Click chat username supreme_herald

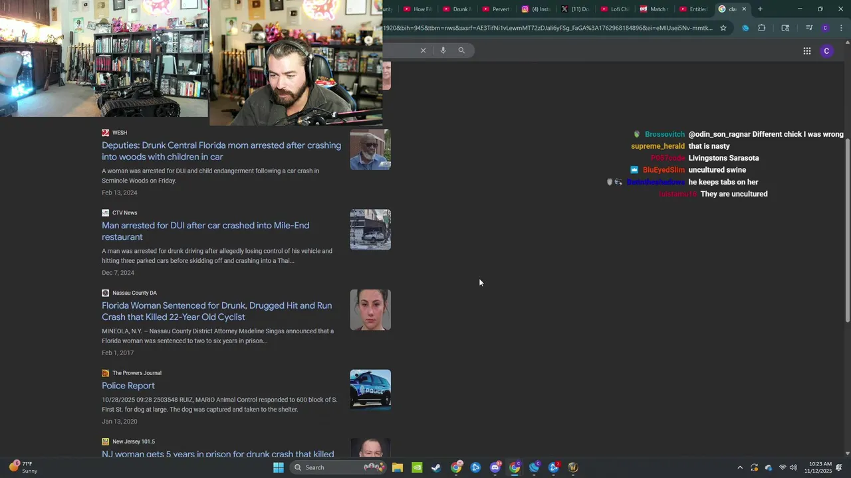(x=658, y=146)
